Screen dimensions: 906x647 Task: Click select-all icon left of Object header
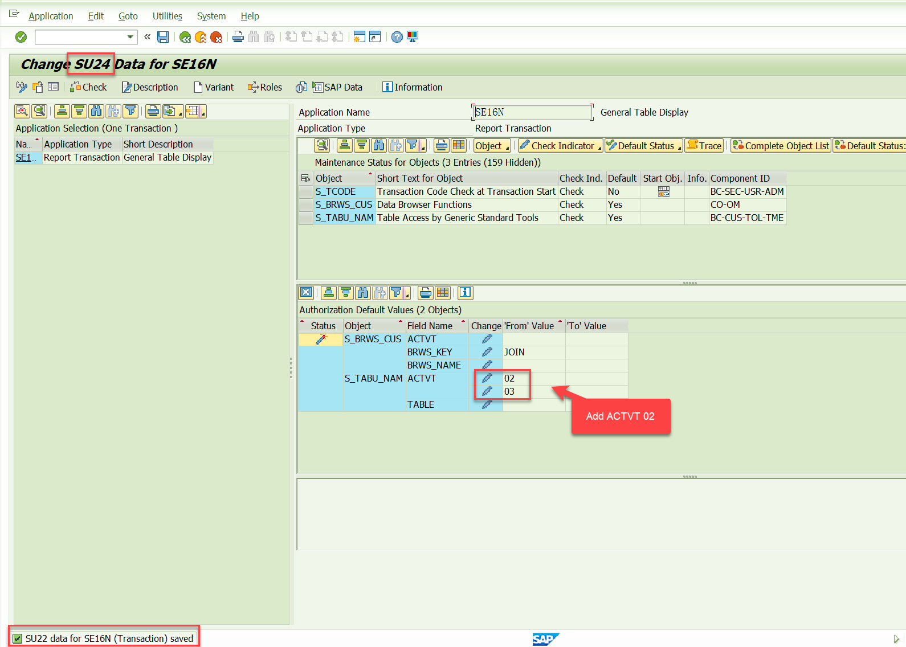(x=306, y=178)
